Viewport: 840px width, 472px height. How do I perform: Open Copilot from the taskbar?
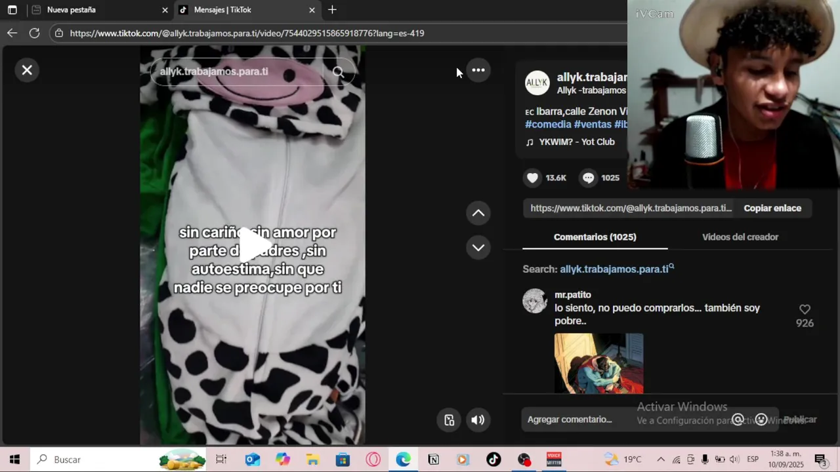coord(283,460)
